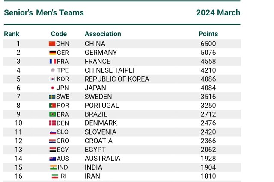
Task: Click the Code column header
Action: point(59,34)
